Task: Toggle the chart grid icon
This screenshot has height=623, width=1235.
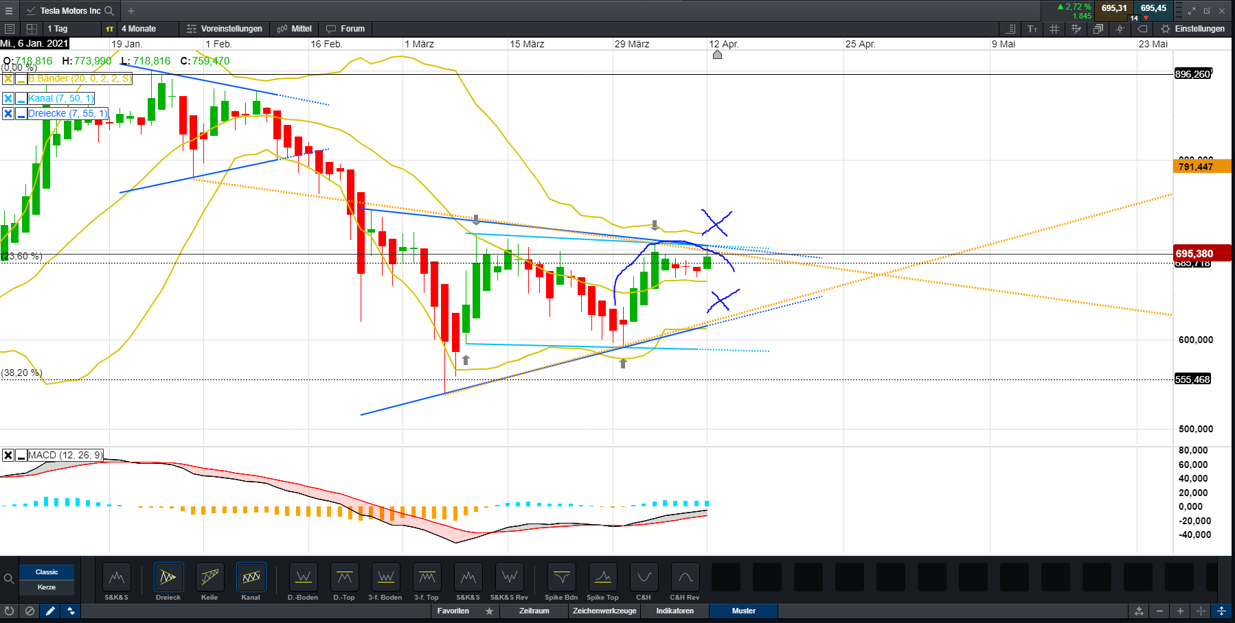Action: coord(1054,29)
